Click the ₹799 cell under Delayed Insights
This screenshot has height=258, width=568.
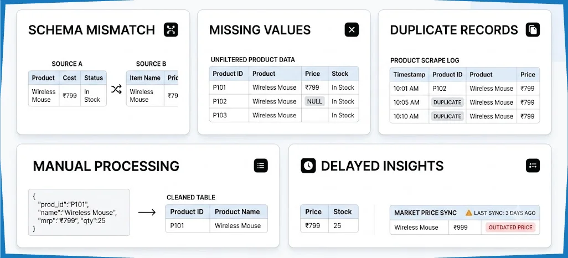coord(314,225)
